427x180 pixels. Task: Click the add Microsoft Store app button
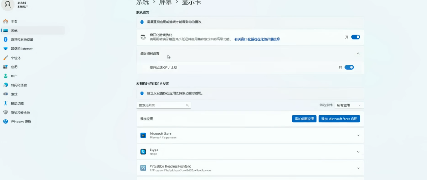pos(339,119)
